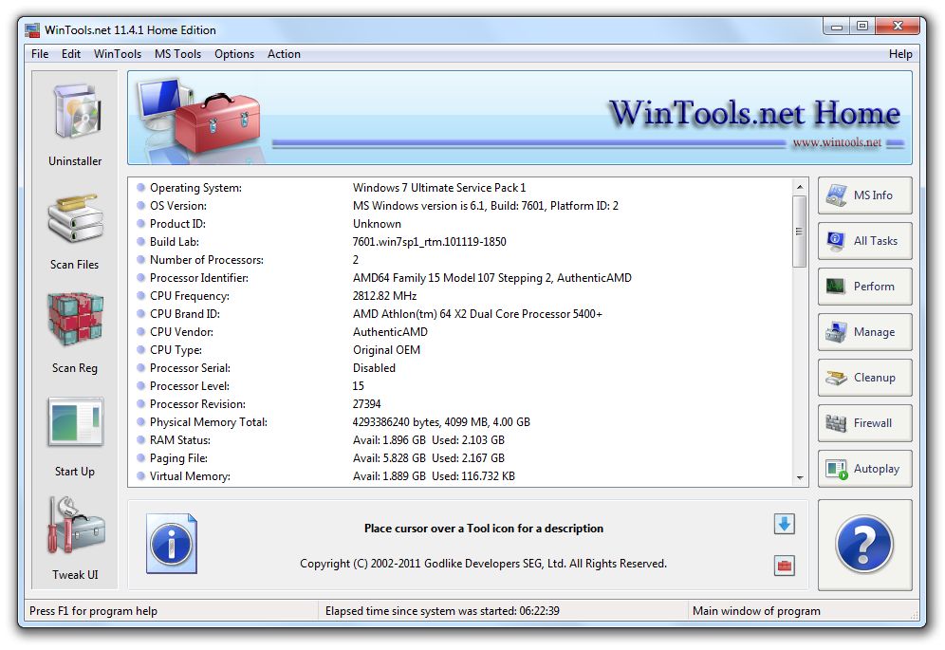Click the vertical scrollbar thumb
This screenshot has width=945, height=650.
coord(800,232)
